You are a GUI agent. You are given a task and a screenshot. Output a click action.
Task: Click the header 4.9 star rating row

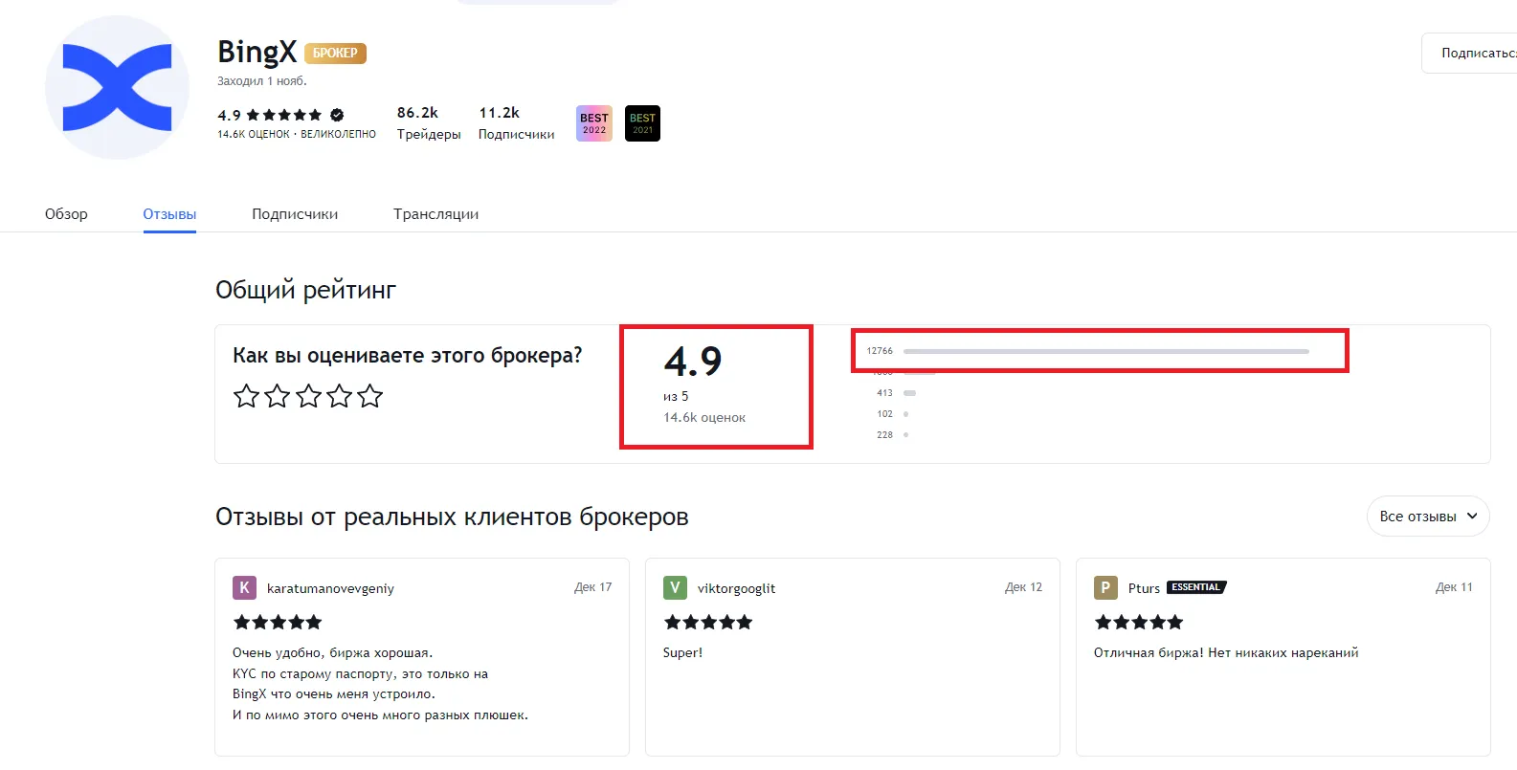[x=280, y=115]
